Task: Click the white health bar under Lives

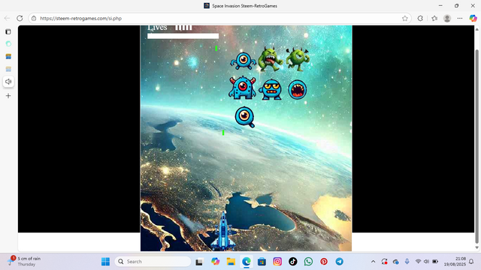Action: (x=183, y=36)
